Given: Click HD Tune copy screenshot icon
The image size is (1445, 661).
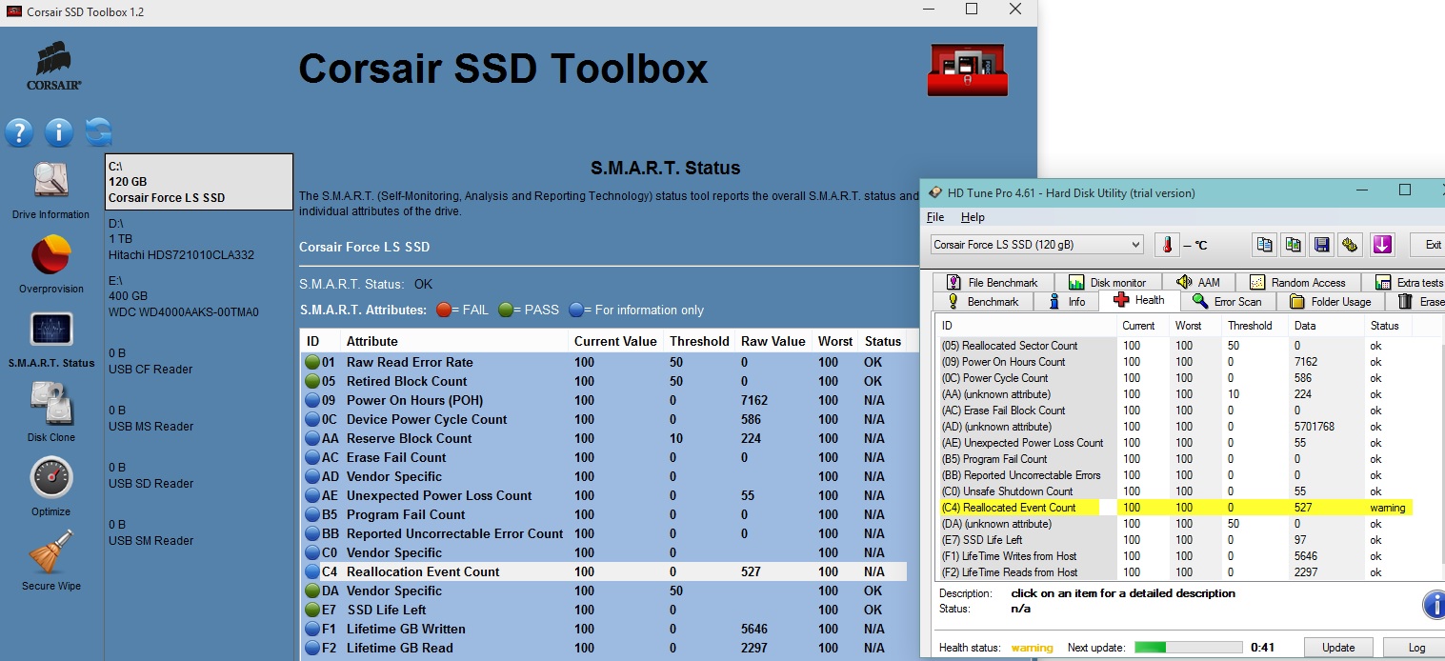Looking at the screenshot, I should click(1293, 245).
